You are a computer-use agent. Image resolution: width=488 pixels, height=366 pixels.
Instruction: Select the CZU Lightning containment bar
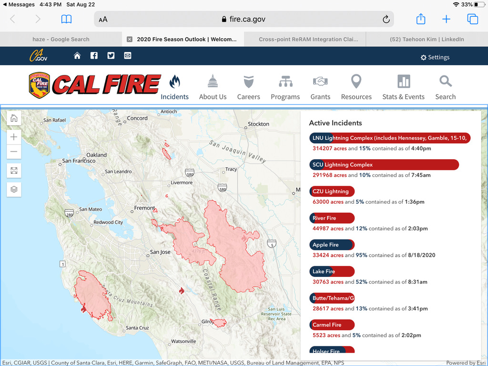[x=332, y=191]
